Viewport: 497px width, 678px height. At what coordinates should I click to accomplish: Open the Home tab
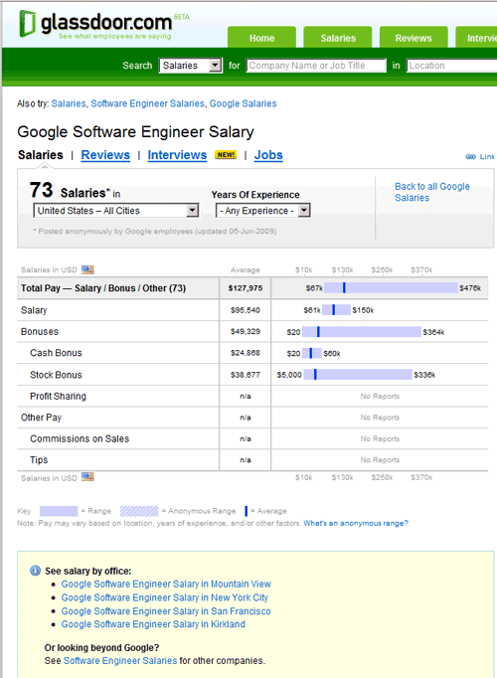click(261, 38)
